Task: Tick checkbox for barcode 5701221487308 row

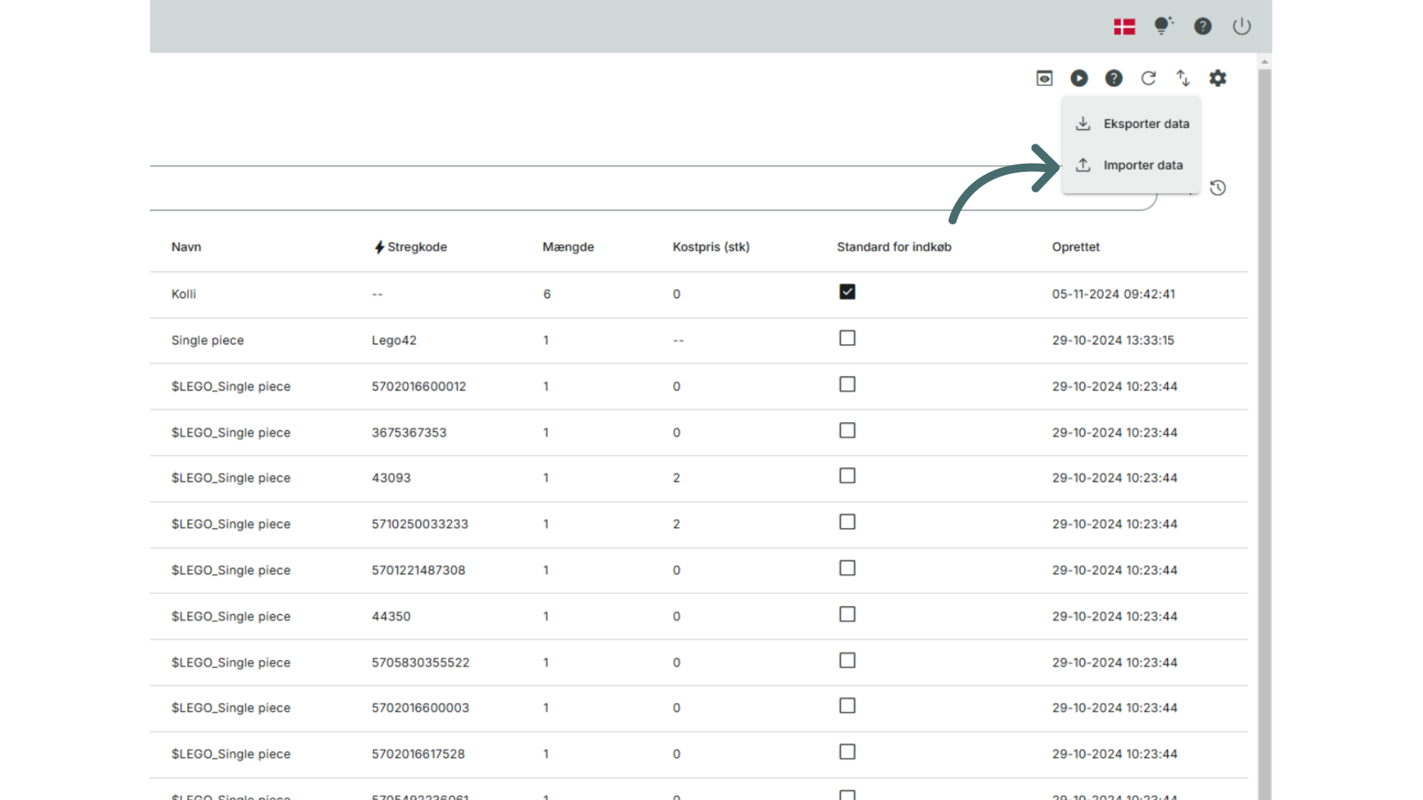Action: (x=847, y=568)
